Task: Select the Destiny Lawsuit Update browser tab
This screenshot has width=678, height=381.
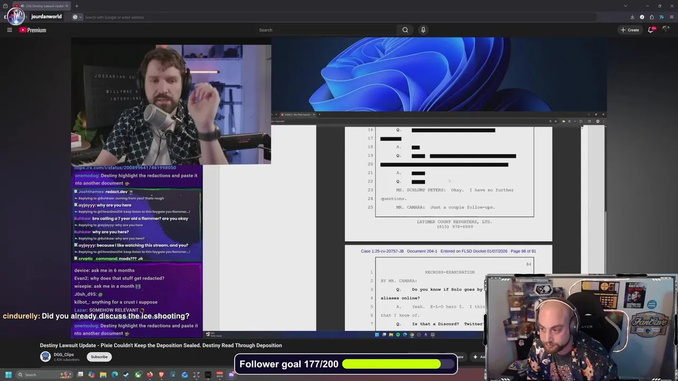Action: click(x=42, y=6)
